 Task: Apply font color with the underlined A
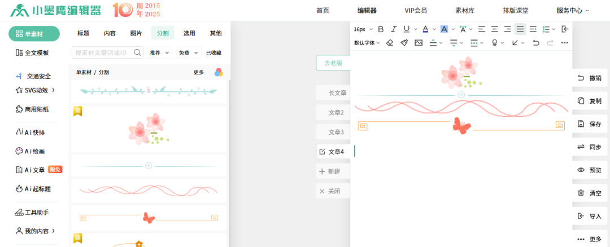[425, 29]
